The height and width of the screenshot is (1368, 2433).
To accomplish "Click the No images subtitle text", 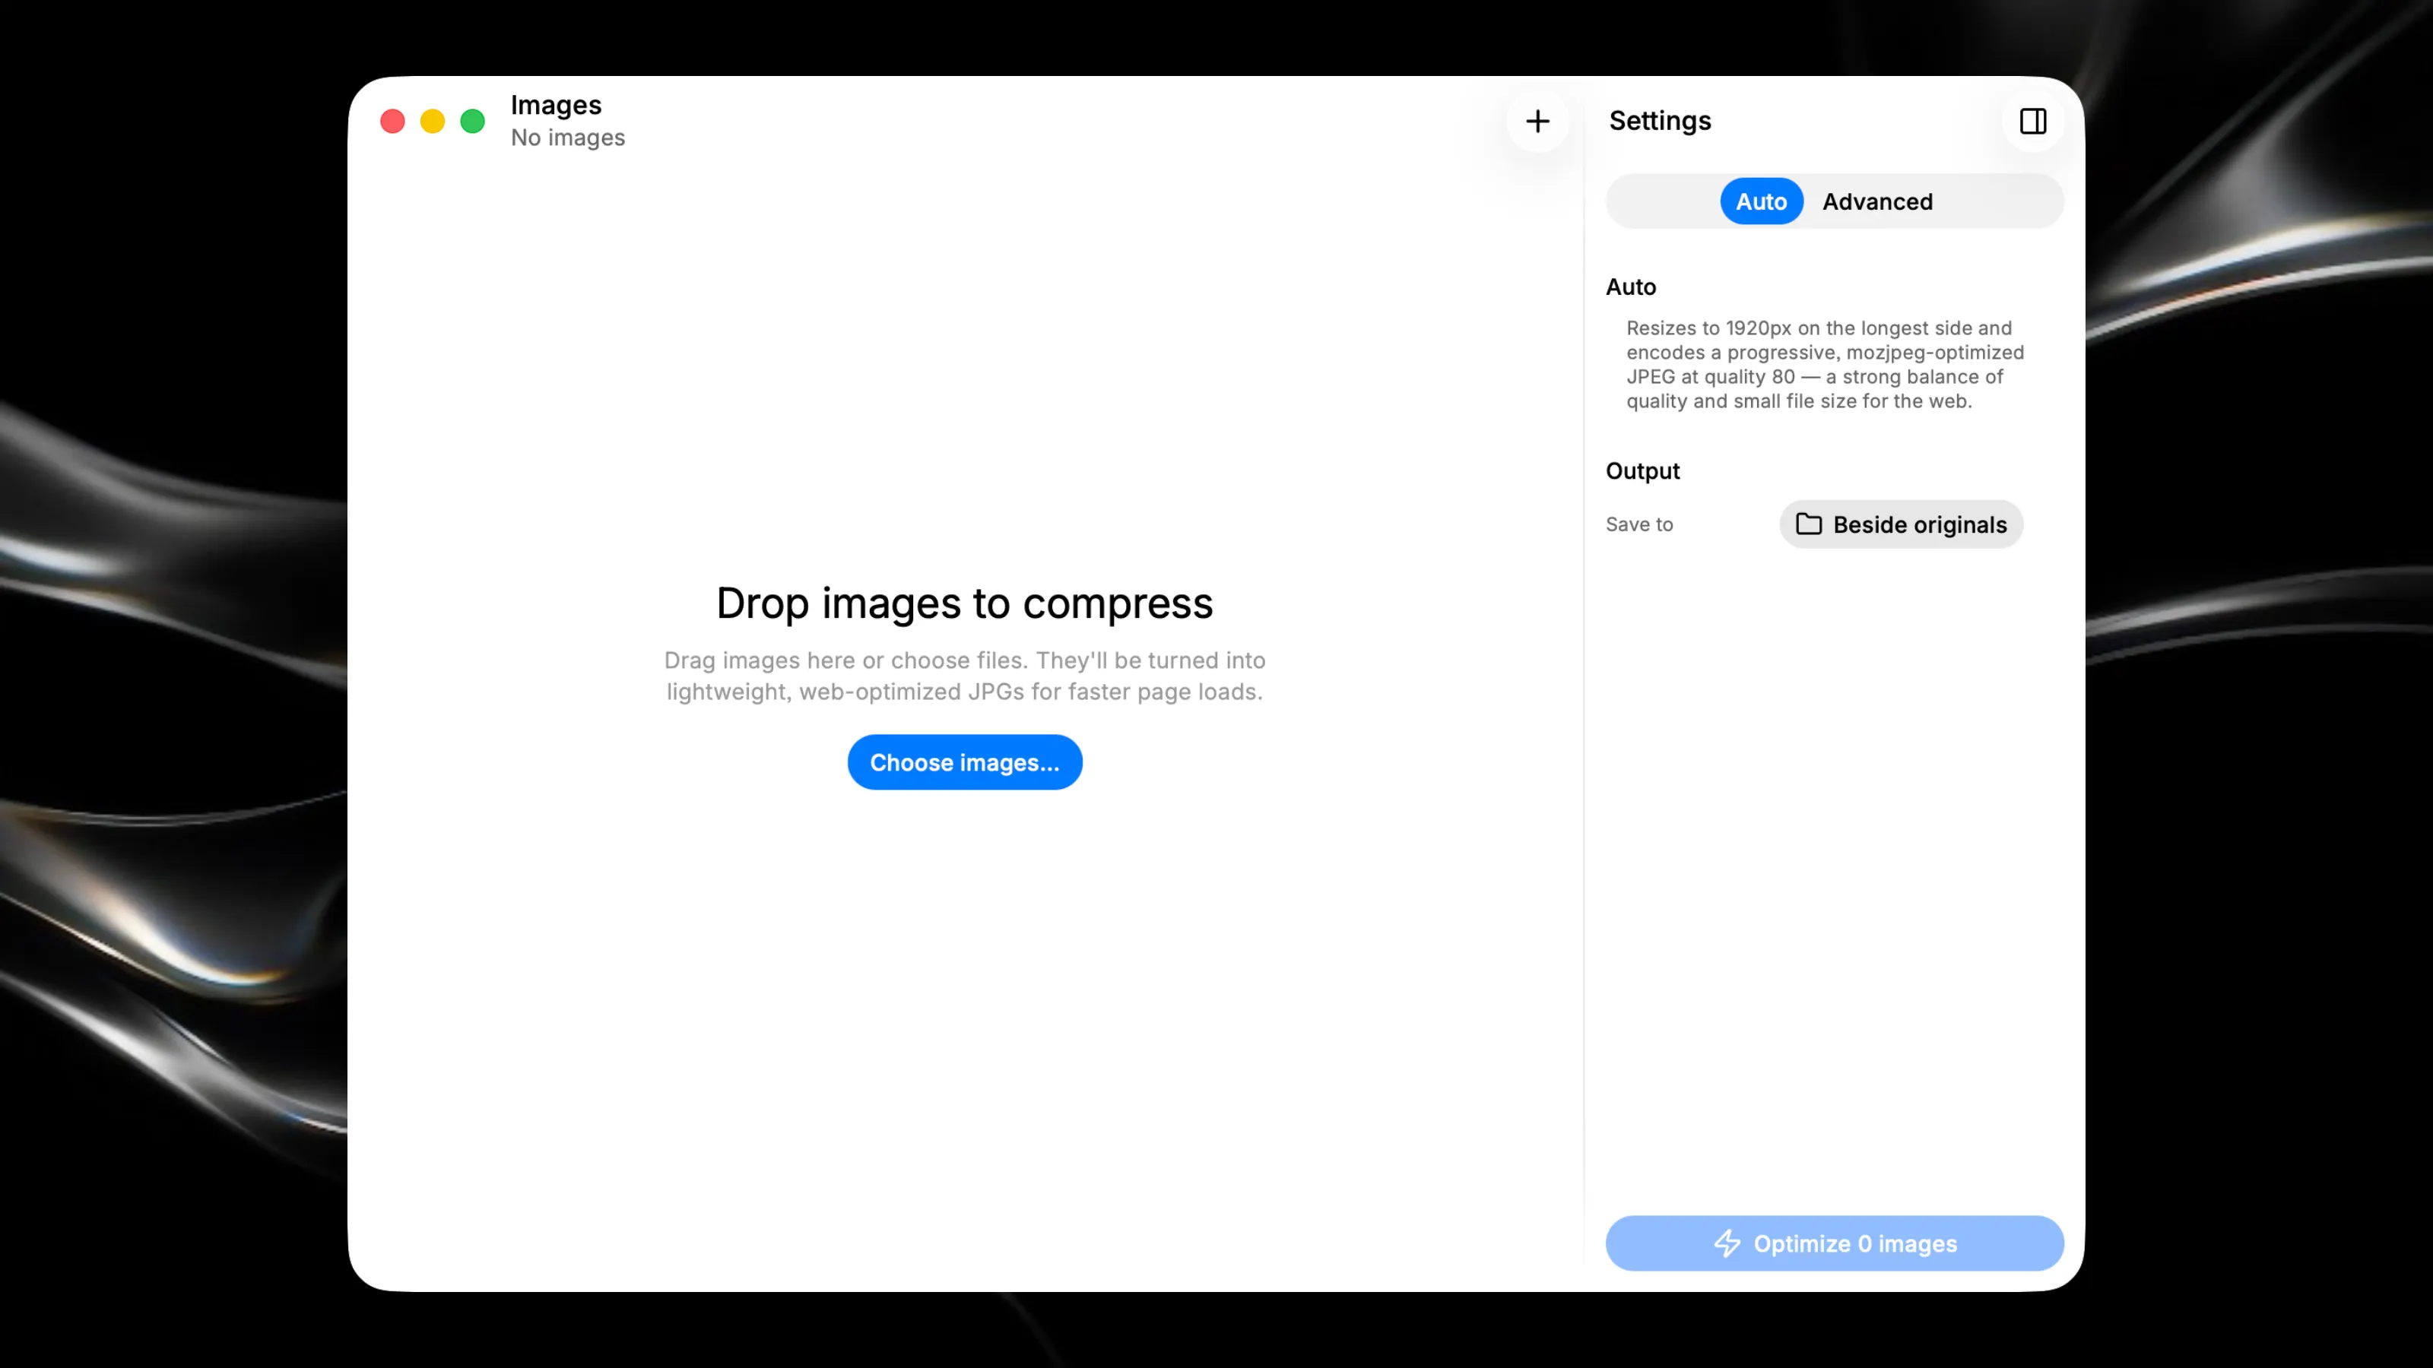I will 568,138.
